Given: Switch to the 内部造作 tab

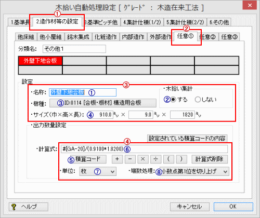Looking at the screenshot, I should [133, 37].
